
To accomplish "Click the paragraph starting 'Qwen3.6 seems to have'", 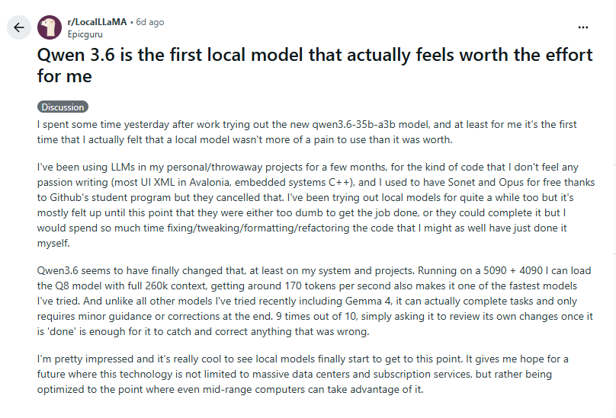I will tap(305, 301).
